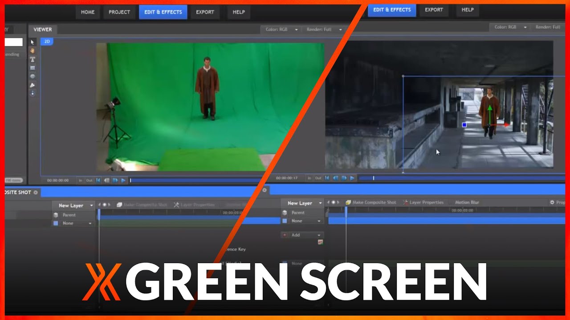
Task: Select the right-half EDIT & EFFECTS tab
Action: (x=392, y=10)
